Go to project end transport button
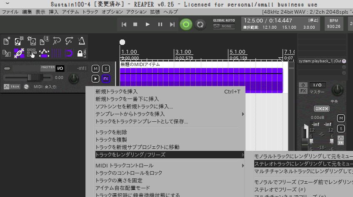This screenshot has width=353, height=197. [x=172, y=25]
